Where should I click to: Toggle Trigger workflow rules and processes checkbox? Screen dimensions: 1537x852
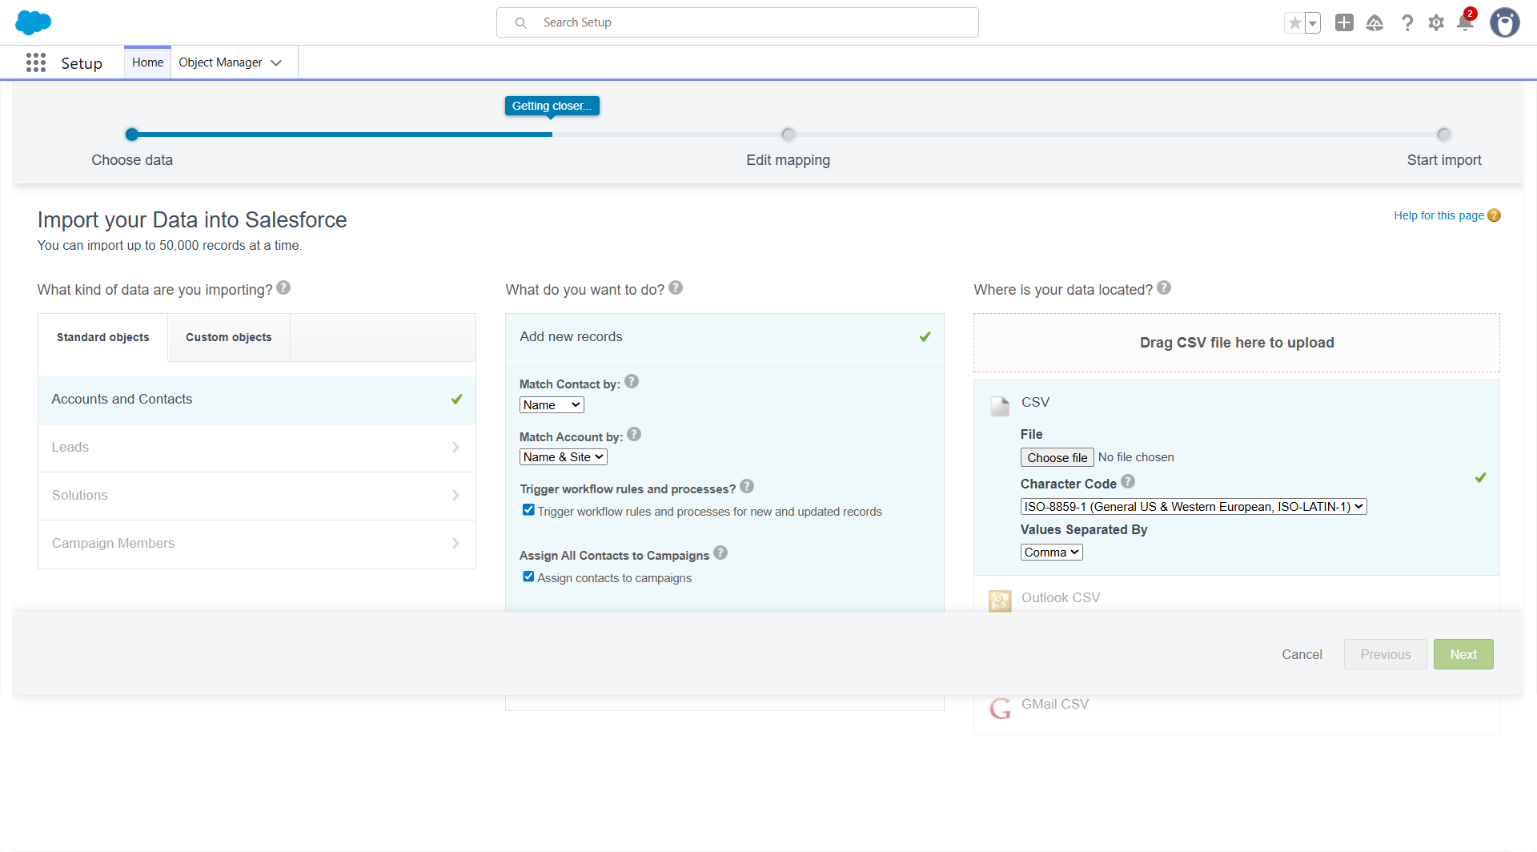click(x=528, y=510)
